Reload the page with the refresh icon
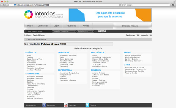The width and height of the screenshot is (176, 108). coord(120,5)
